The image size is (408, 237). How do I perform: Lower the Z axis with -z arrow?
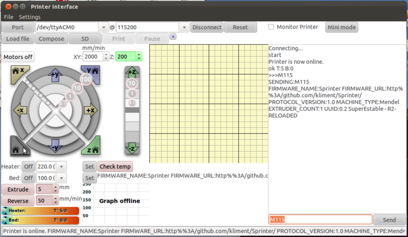click(132, 147)
